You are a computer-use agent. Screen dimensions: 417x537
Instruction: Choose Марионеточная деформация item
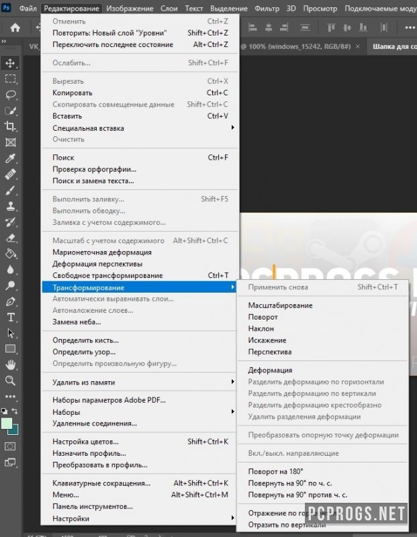140,252
